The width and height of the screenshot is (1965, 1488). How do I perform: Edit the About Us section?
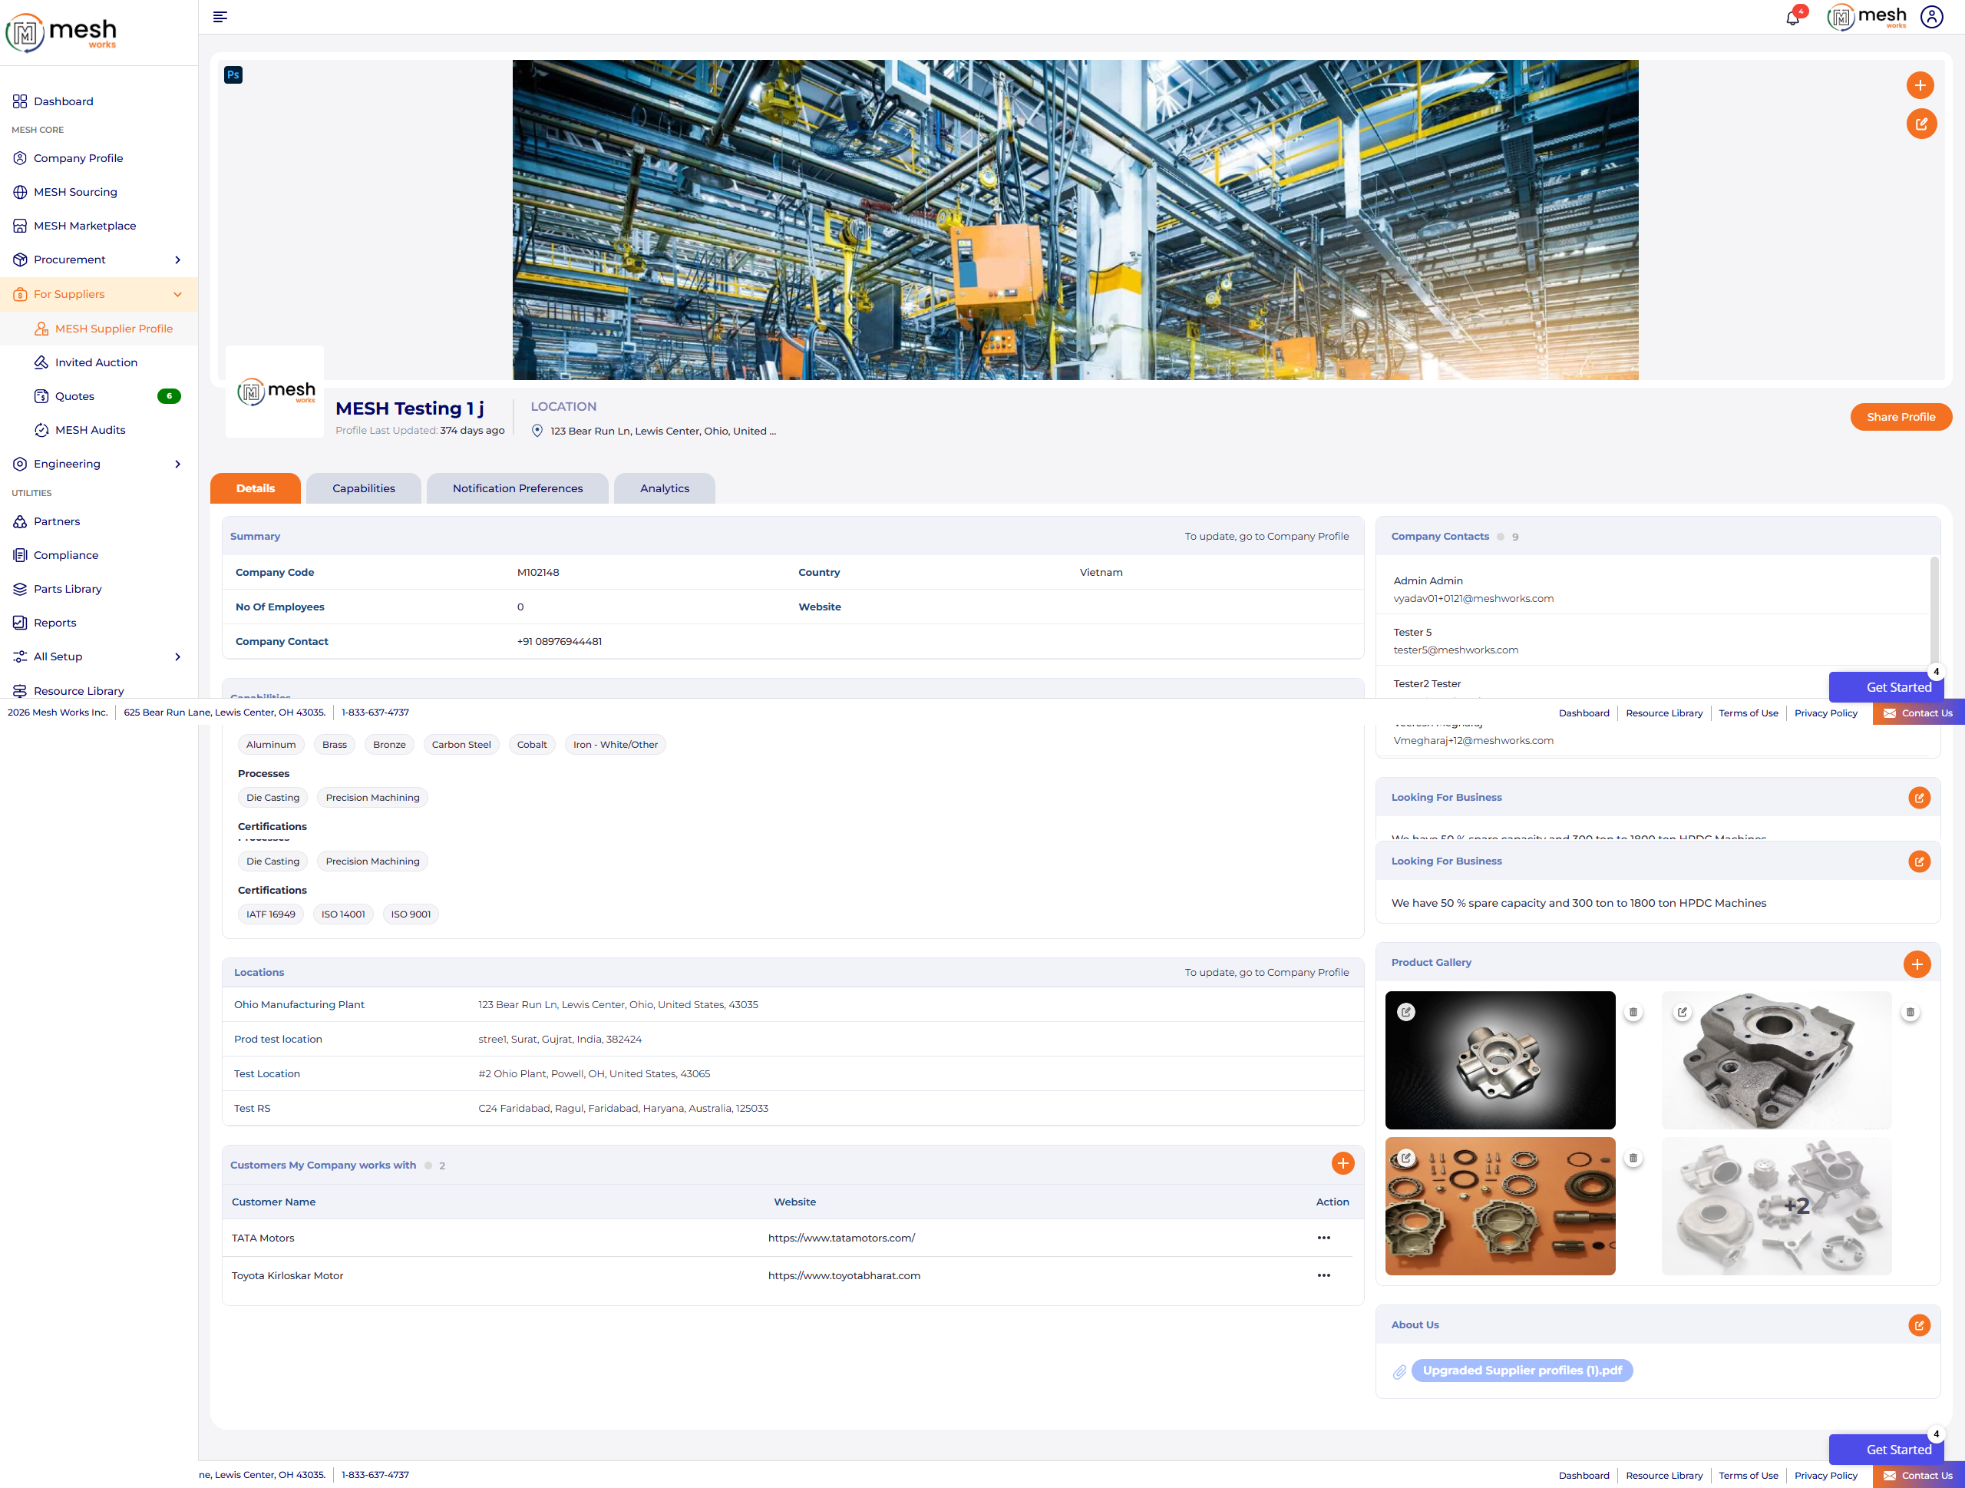point(1919,1325)
